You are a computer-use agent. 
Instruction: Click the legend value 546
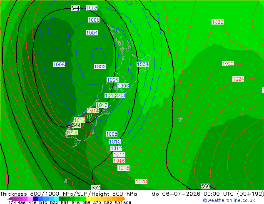tap(75, 202)
